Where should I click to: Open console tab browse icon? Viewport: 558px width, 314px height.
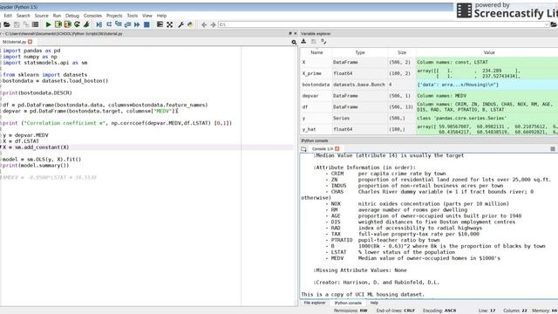pos(303,149)
